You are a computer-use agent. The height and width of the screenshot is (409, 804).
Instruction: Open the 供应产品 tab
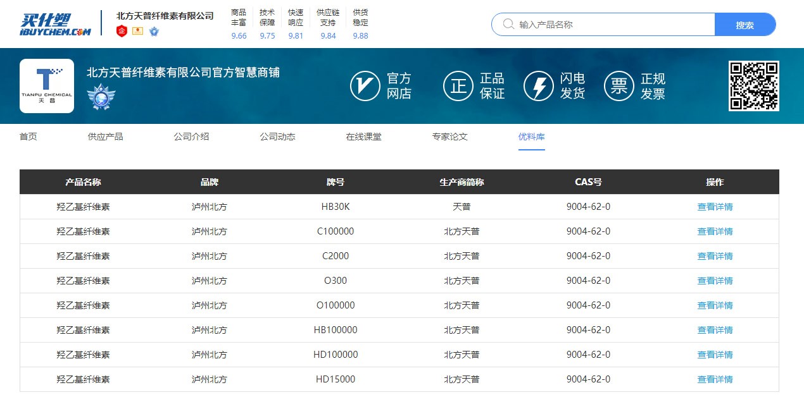pyautogui.click(x=106, y=137)
